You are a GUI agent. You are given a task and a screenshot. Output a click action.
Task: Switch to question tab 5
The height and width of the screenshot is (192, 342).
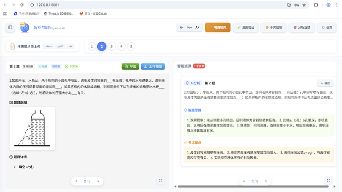coord(131,46)
